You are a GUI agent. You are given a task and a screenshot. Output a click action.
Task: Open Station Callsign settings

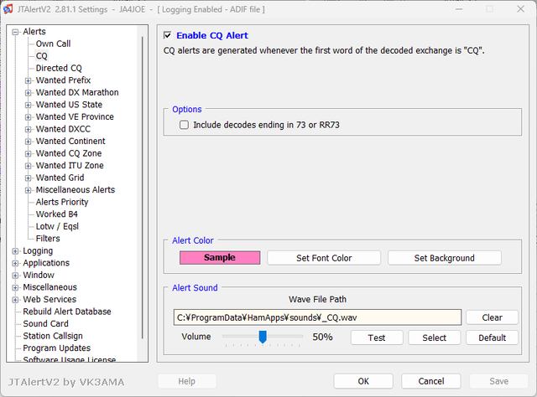click(x=53, y=336)
